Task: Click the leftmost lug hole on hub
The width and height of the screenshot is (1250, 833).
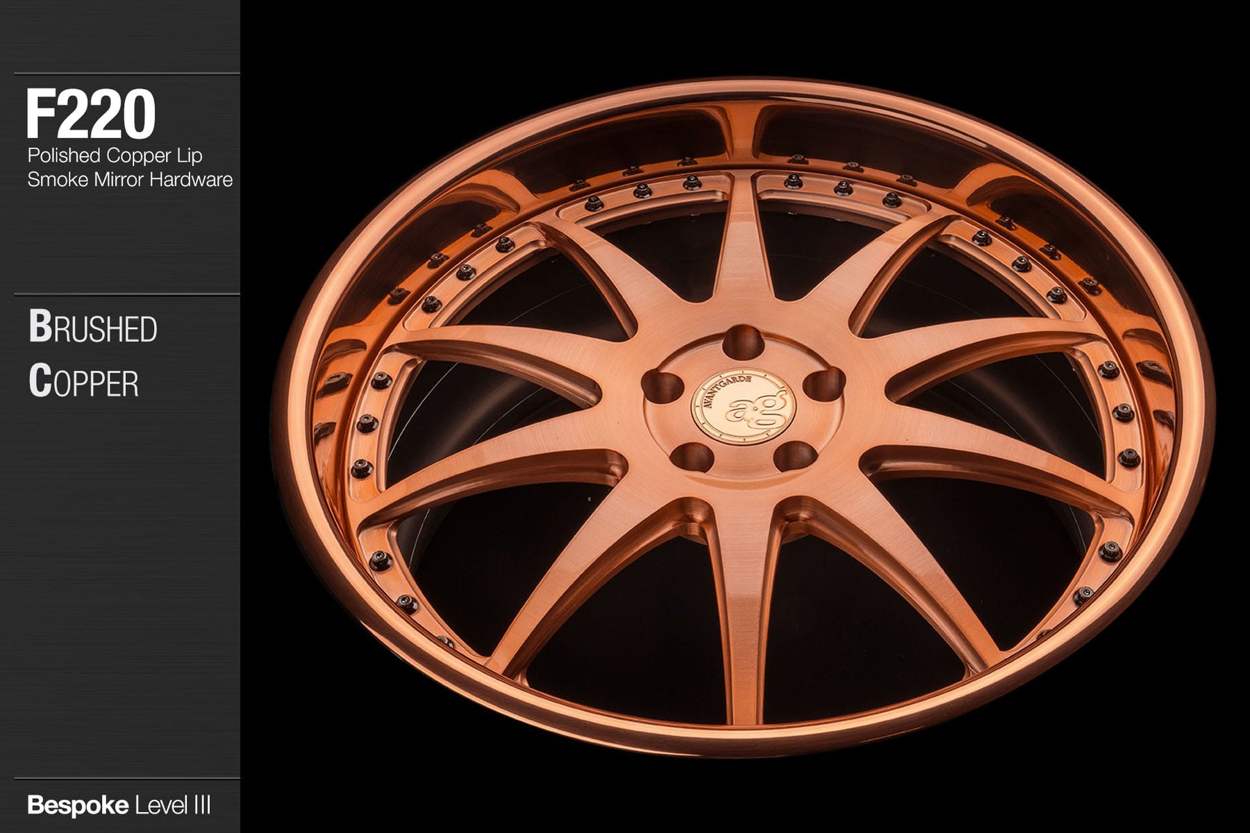Action: pos(662,385)
